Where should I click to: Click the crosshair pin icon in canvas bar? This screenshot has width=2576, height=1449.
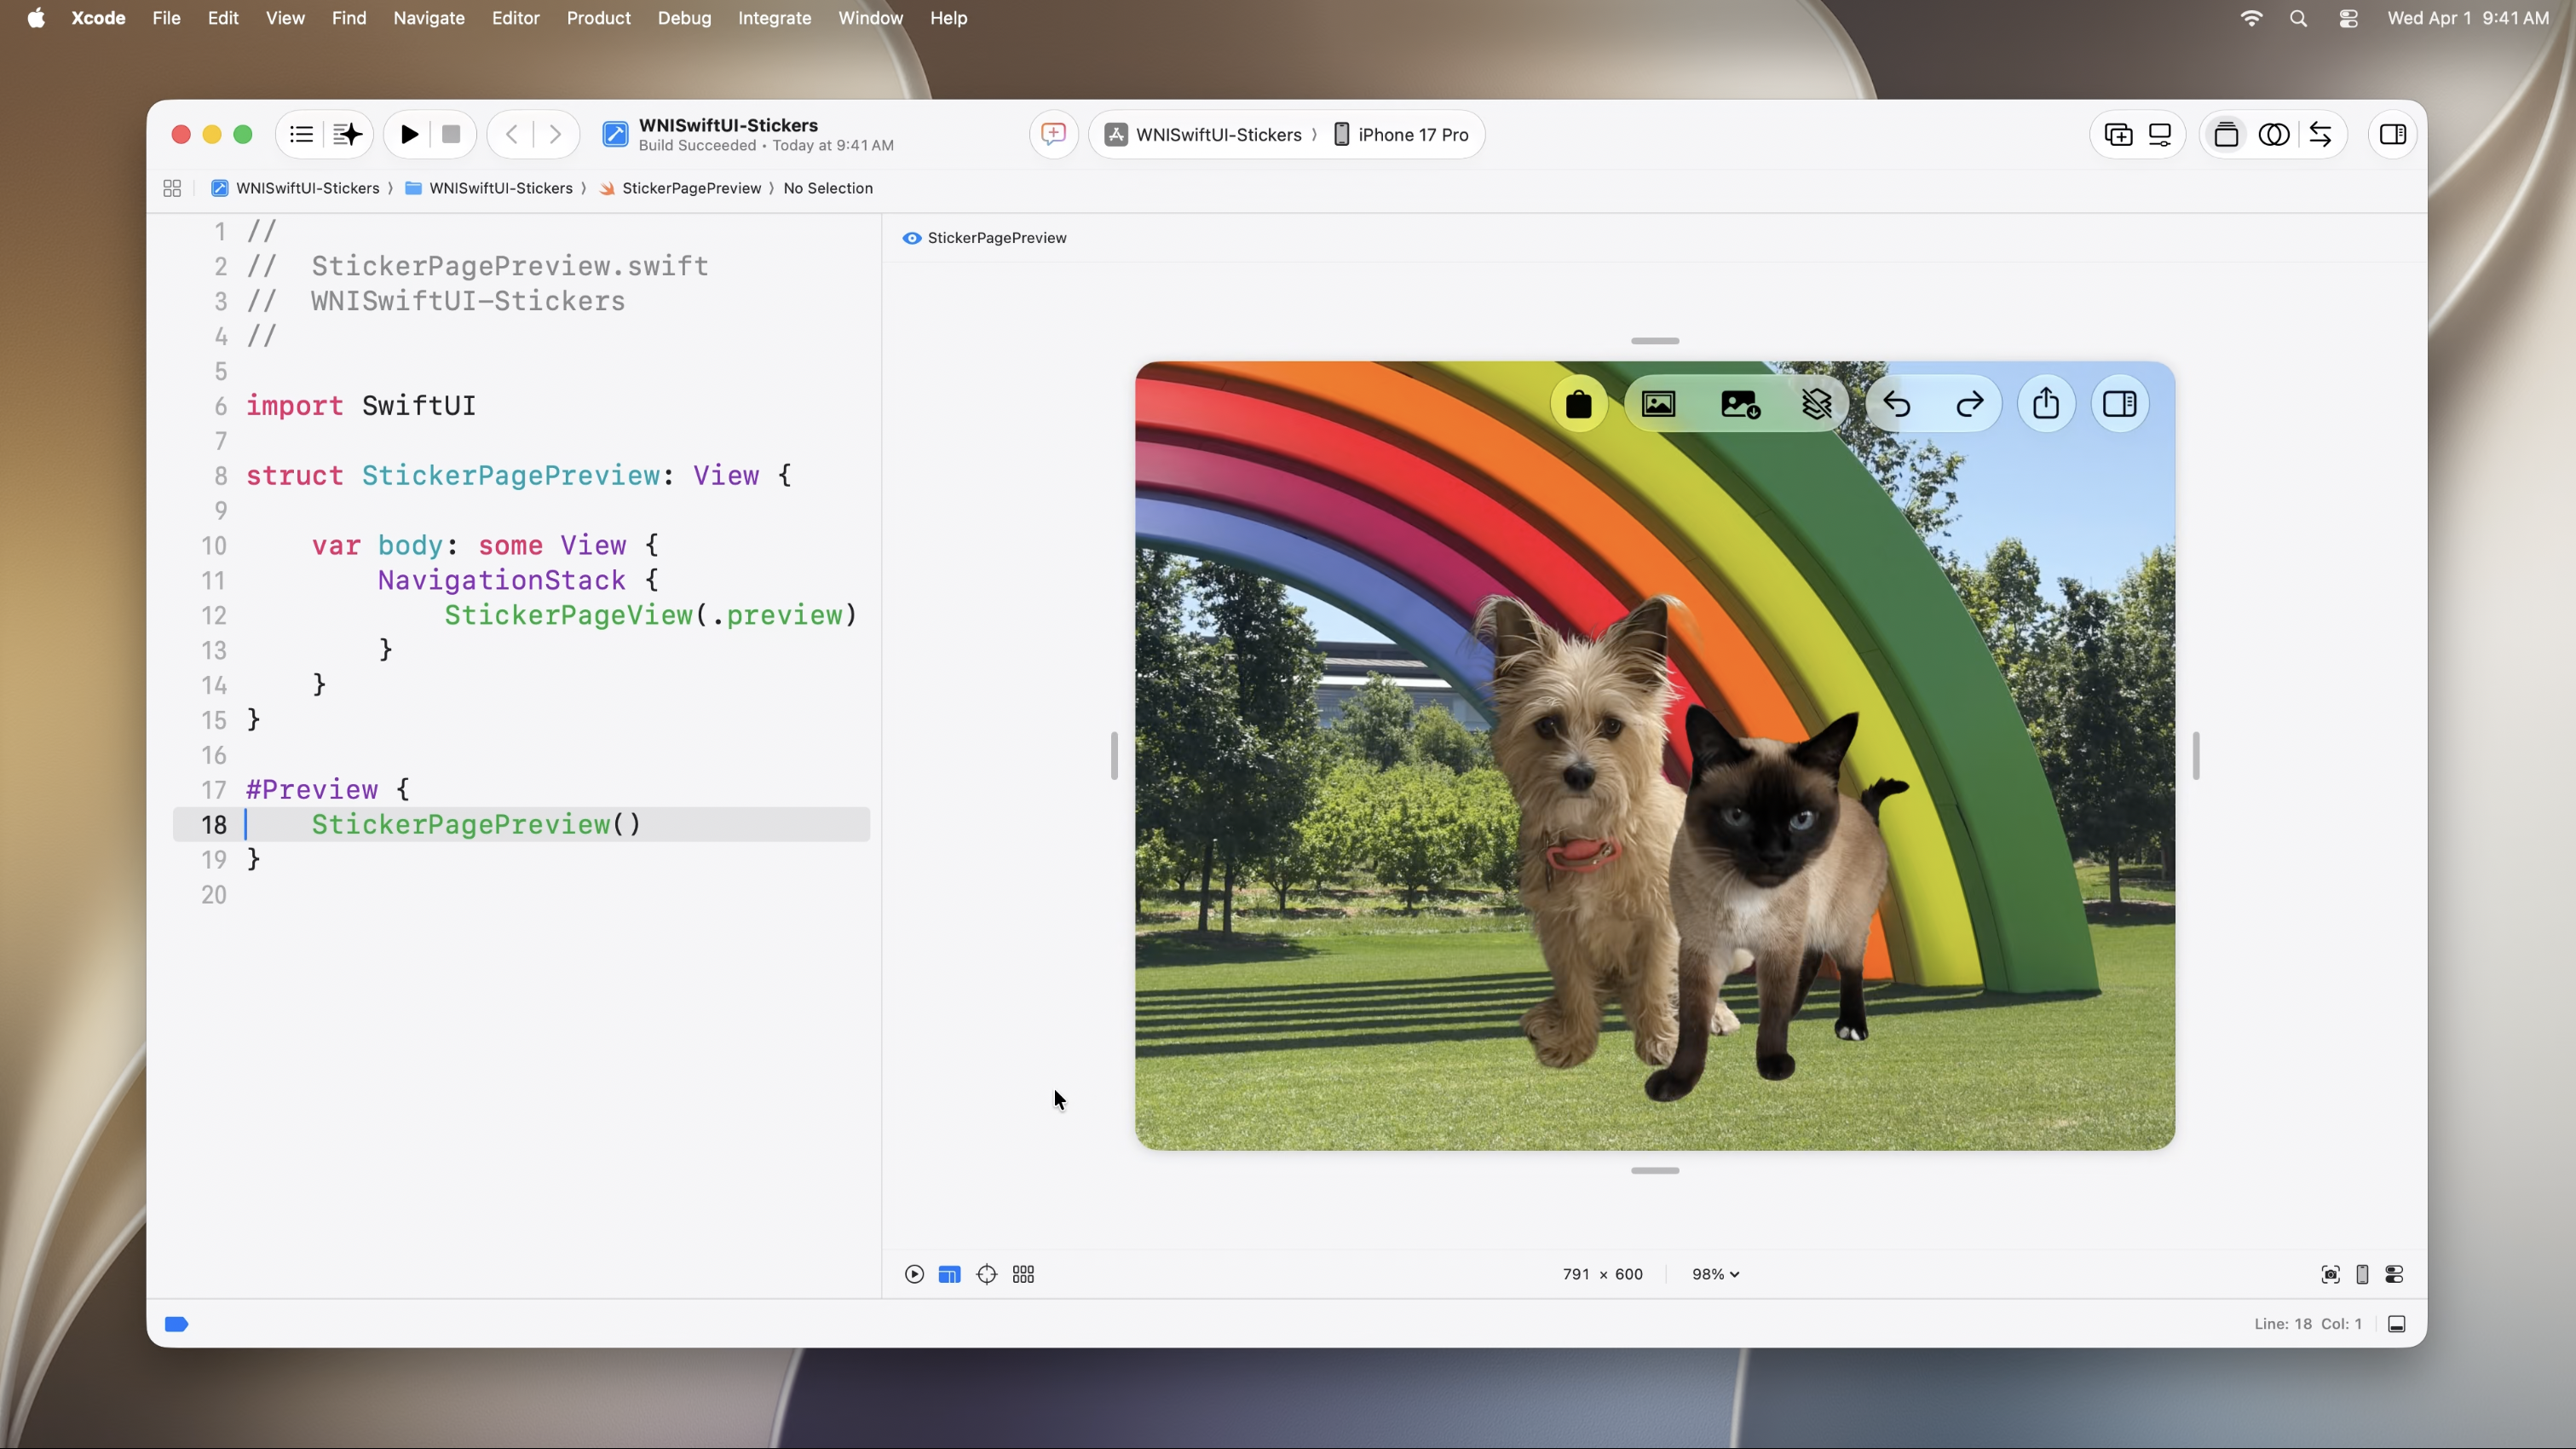(x=987, y=1274)
